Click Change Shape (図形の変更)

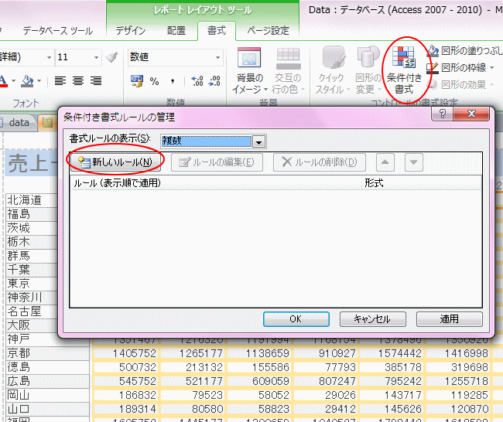point(368,70)
